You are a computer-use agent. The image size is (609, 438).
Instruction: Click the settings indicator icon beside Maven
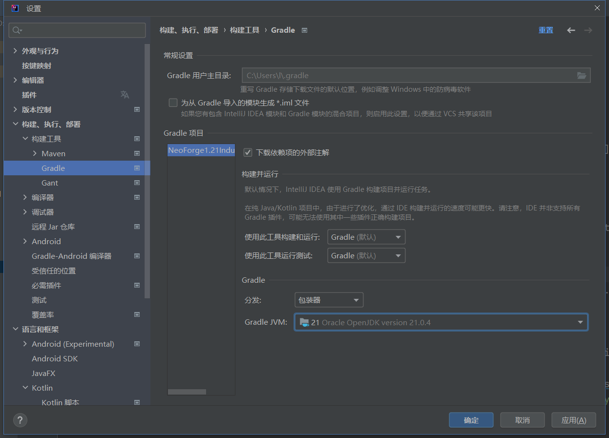pos(137,153)
